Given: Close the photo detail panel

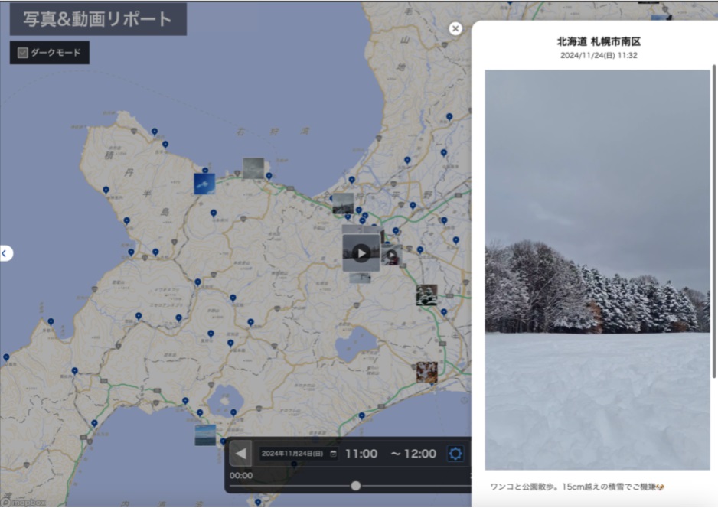Looking at the screenshot, I should click(x=455, y=28).
